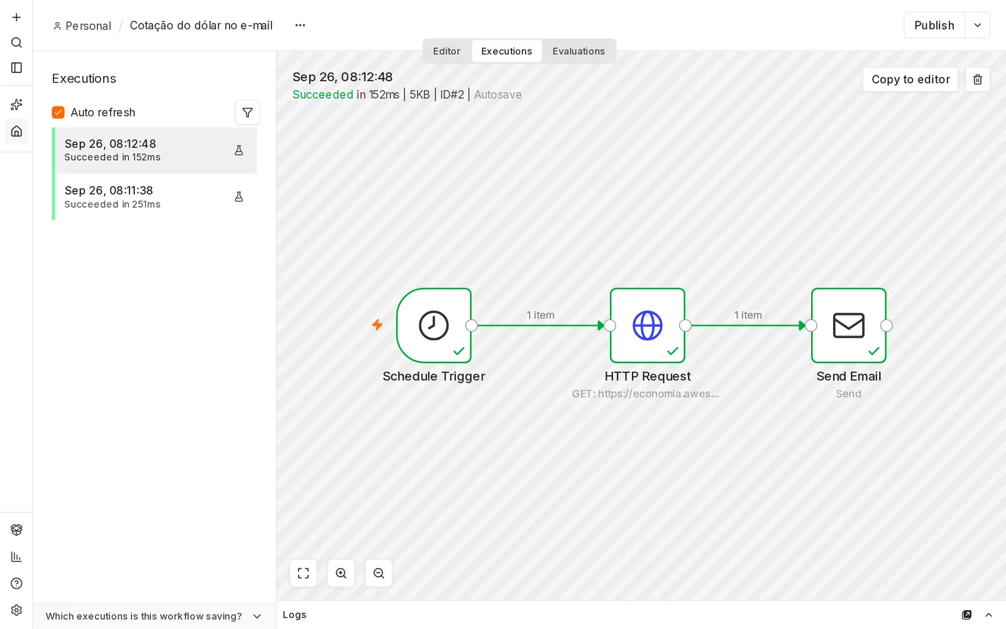This screenshot has width=1006, height=629.
Task: Go to home icon in sidebar
Action: [x=16, y=131]
